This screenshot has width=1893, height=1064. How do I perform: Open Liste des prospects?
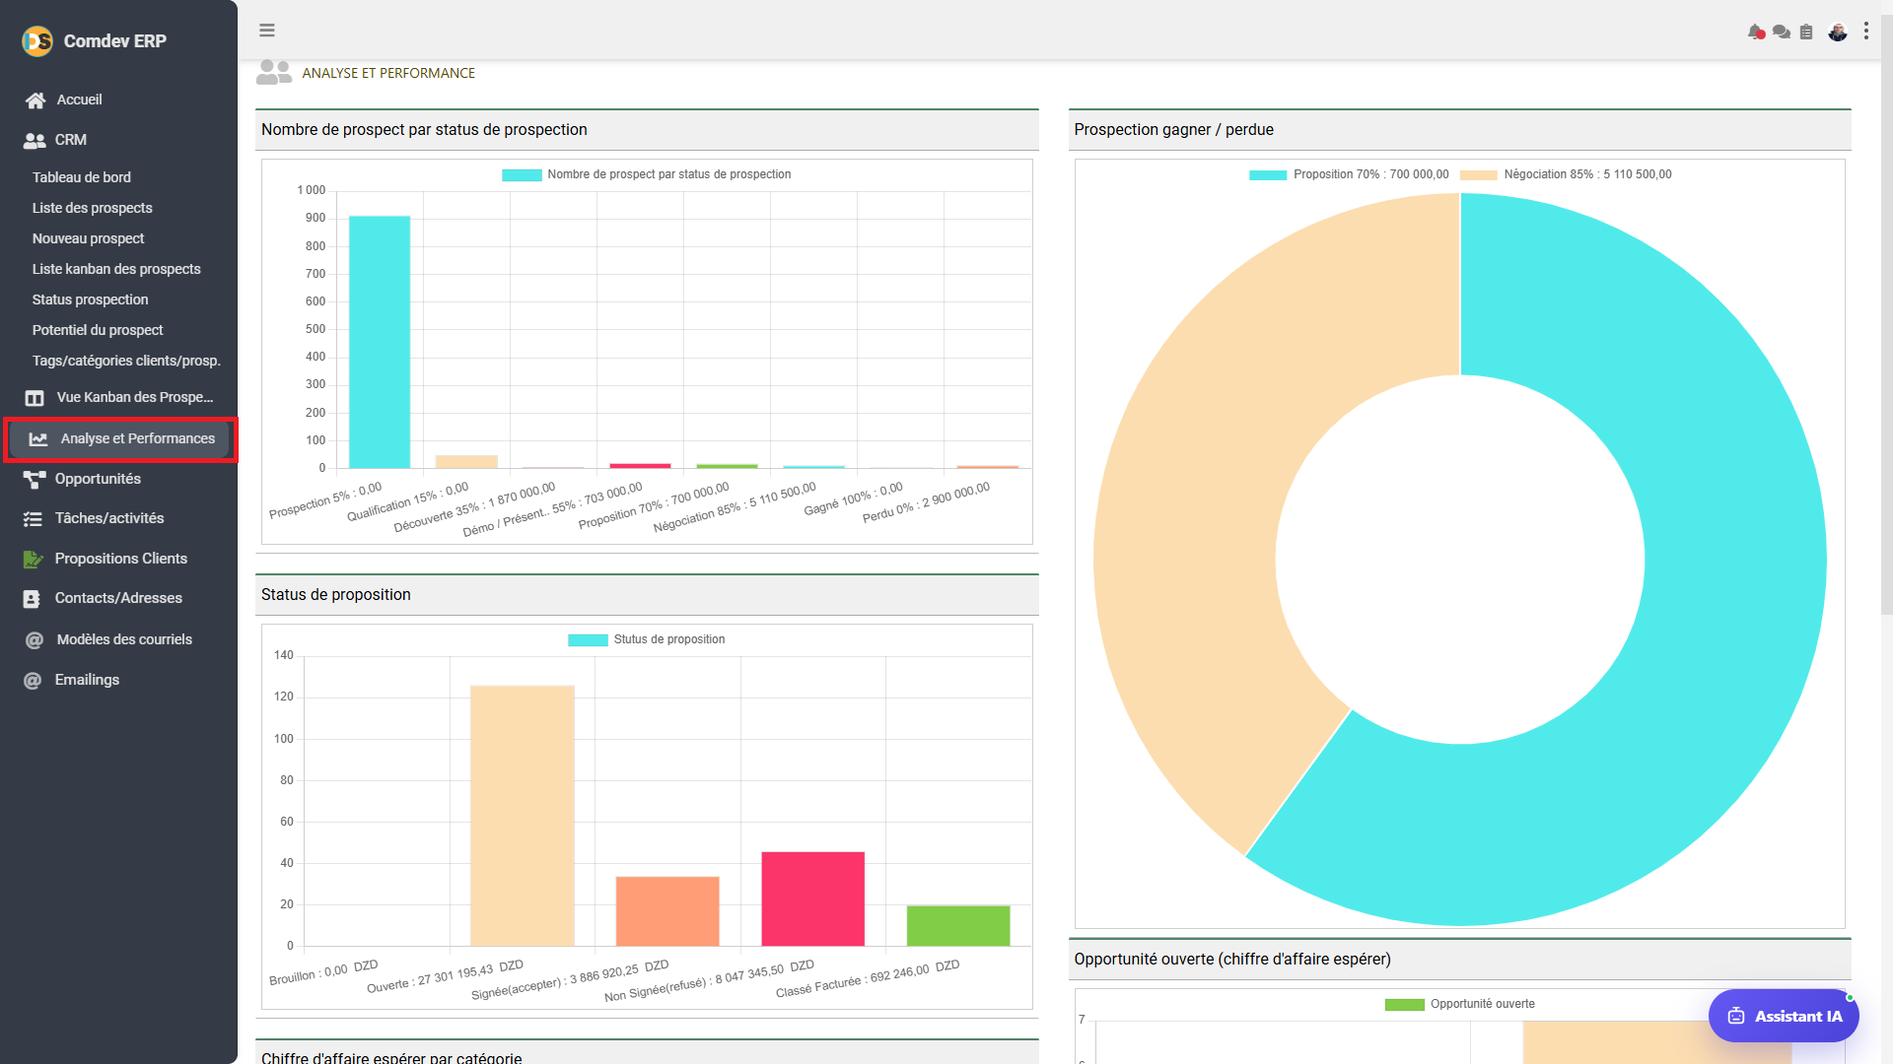[x=93, y=208]
